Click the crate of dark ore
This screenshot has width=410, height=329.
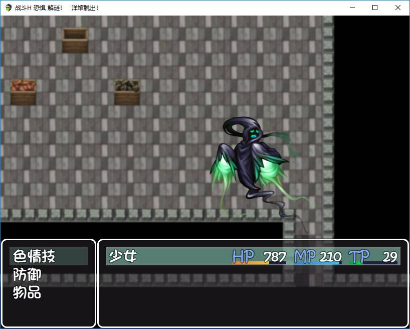[x=126, y=92]
